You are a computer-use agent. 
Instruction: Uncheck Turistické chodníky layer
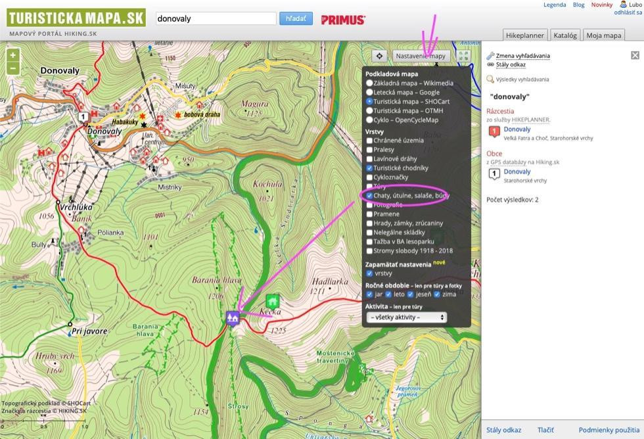point(370,168)
